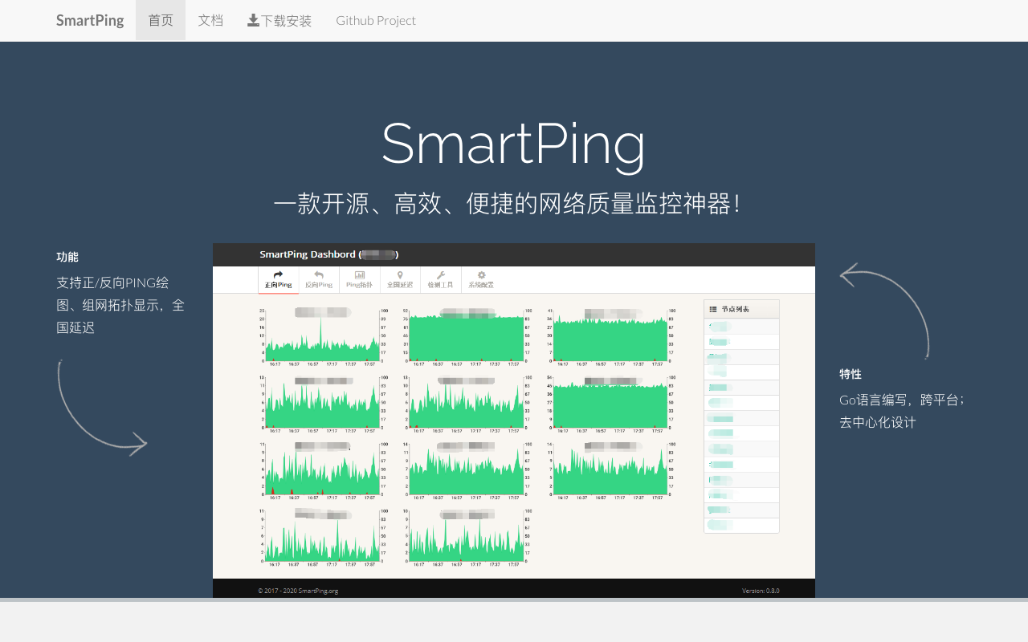Open the 首页 navigation tab

coord(161,20)
